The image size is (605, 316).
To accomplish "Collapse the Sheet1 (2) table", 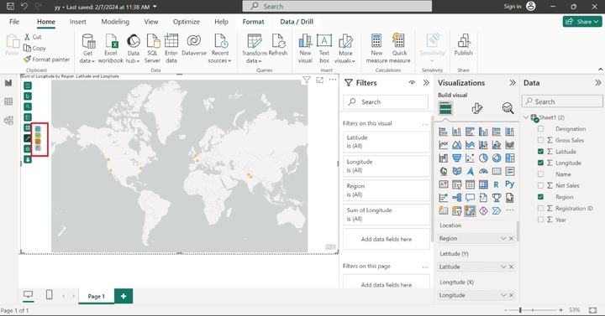I will tap(526, 117).
